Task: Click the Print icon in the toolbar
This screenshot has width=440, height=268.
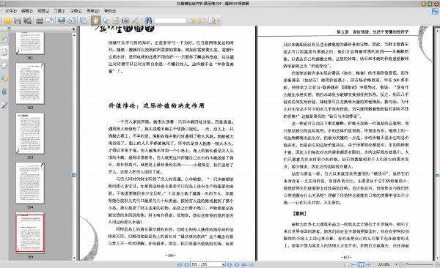Action: pyautogui.click(x=40, y=21)
